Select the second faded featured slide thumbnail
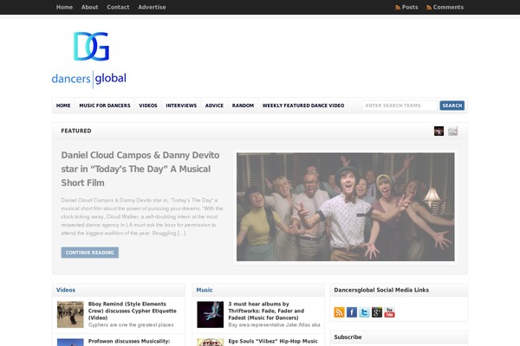 (453, 131)
